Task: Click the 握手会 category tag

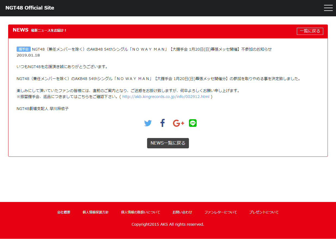Action: coord(24,49)
